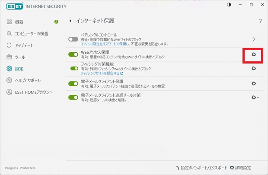Click the 詳細設定 gear icon at bottom
The image size is (268, 175).
[232, 168]
